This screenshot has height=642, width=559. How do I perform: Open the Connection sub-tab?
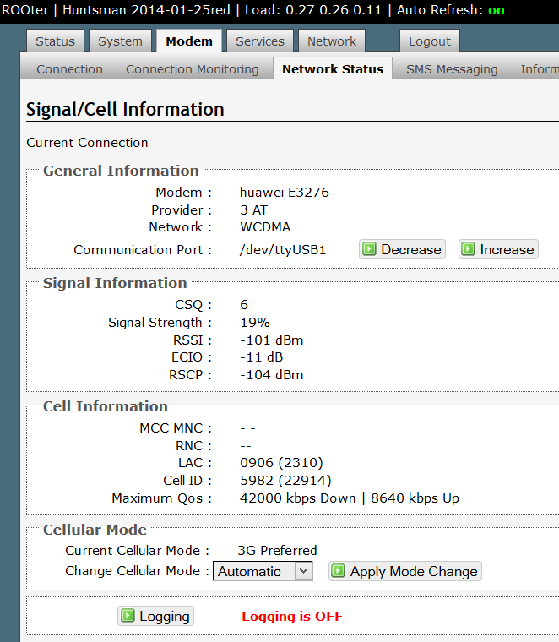point(69,69)
